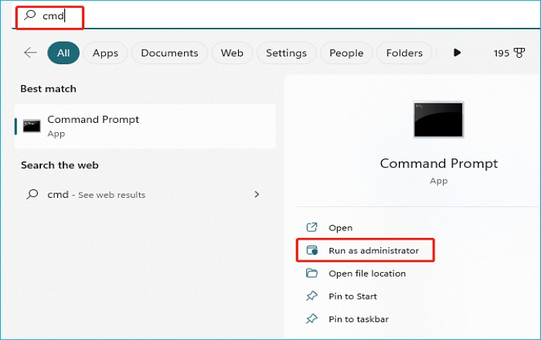Click into the cmd search text field
Image resolution: width=541 pixels, height=340 pixels.
click(232, 15)
